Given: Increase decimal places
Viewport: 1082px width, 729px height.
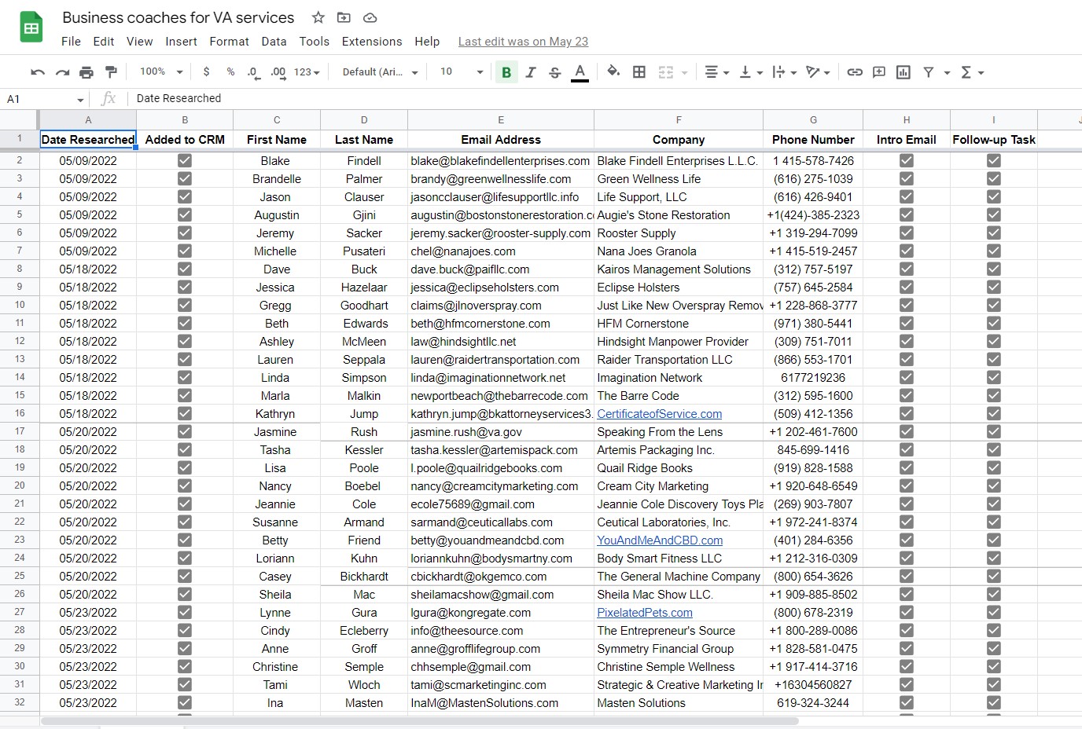Looking at the screenshot, I should [278, 72].
